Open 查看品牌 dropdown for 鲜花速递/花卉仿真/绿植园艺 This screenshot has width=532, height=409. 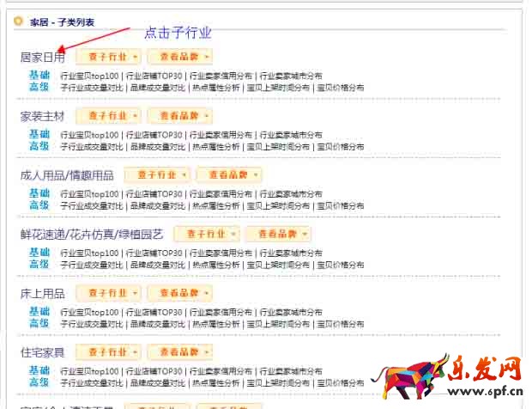[x=277, y=234]
